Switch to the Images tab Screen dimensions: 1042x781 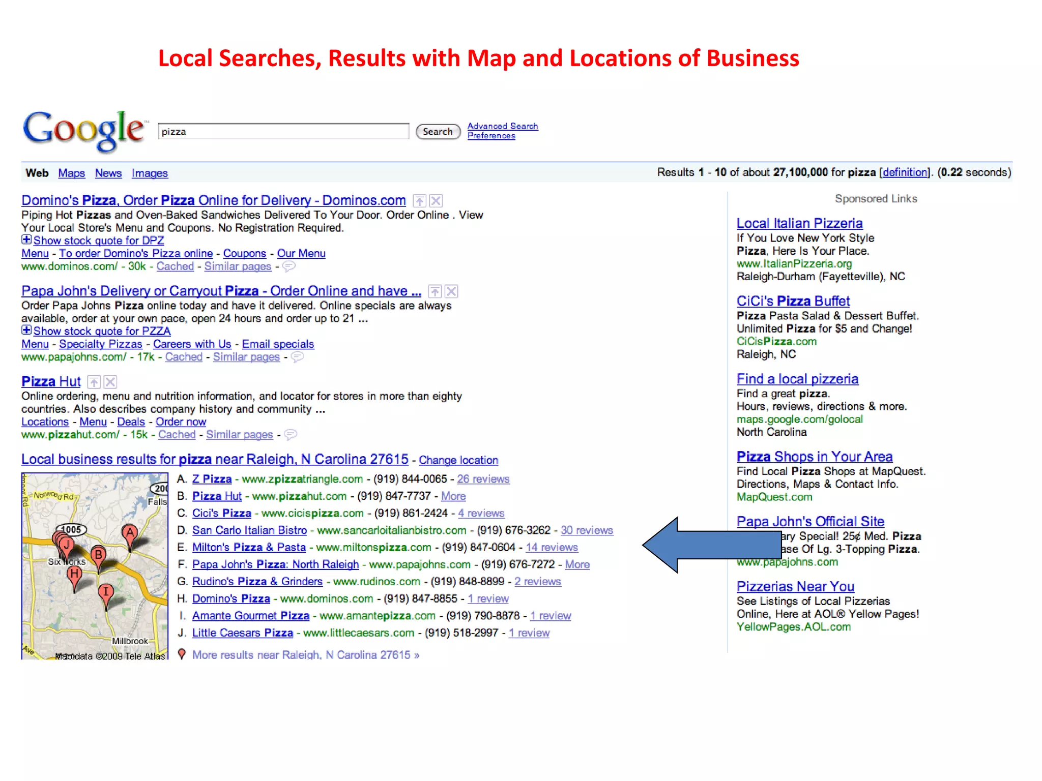tap(150, 173)
